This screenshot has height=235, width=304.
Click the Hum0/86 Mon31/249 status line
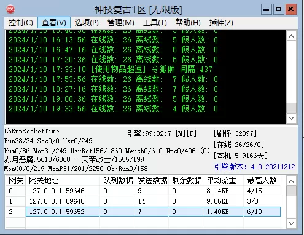(x=107, y=151)
